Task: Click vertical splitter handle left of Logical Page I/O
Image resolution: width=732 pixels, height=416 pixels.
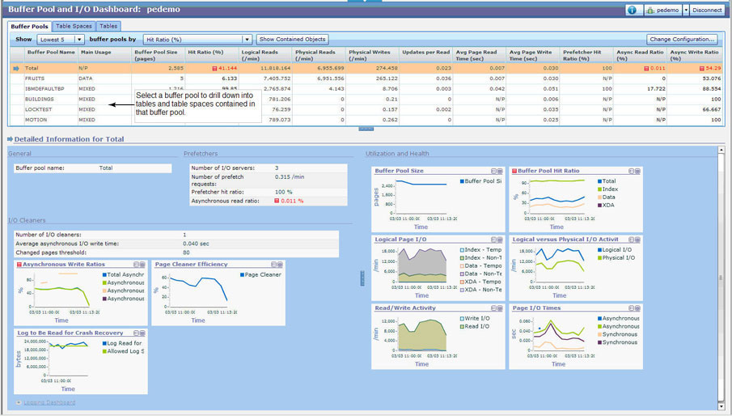Action: point(362,278)
